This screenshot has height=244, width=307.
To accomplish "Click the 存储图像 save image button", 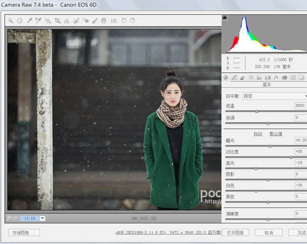I will (x=24, y=233).
